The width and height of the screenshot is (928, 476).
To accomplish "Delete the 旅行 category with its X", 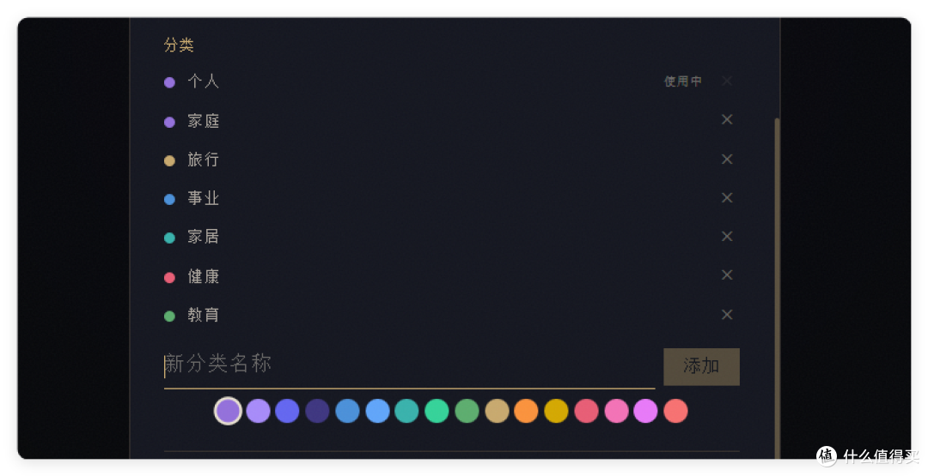I will click(727, 160).
